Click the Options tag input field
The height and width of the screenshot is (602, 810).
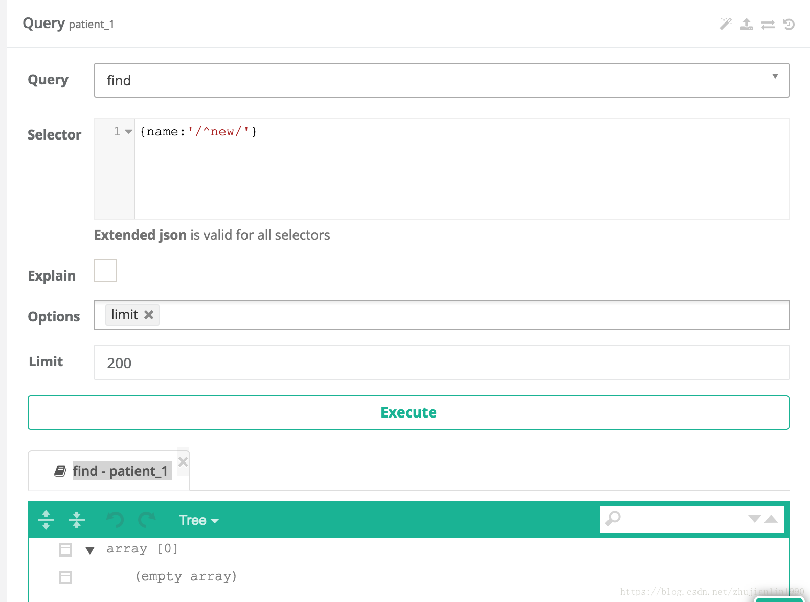[441, 315]
